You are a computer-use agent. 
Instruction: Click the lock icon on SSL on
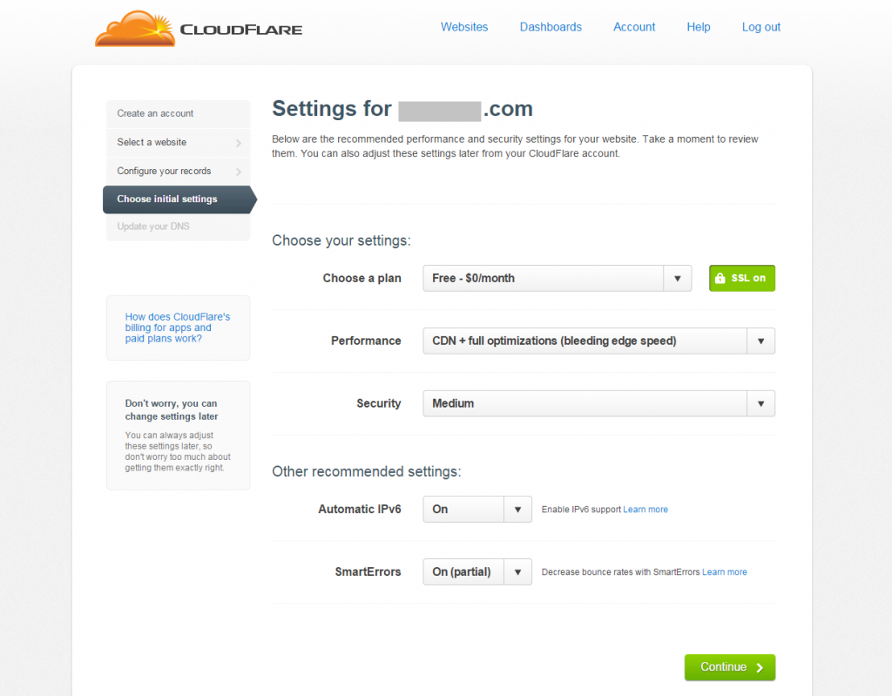tap(720, 278)
